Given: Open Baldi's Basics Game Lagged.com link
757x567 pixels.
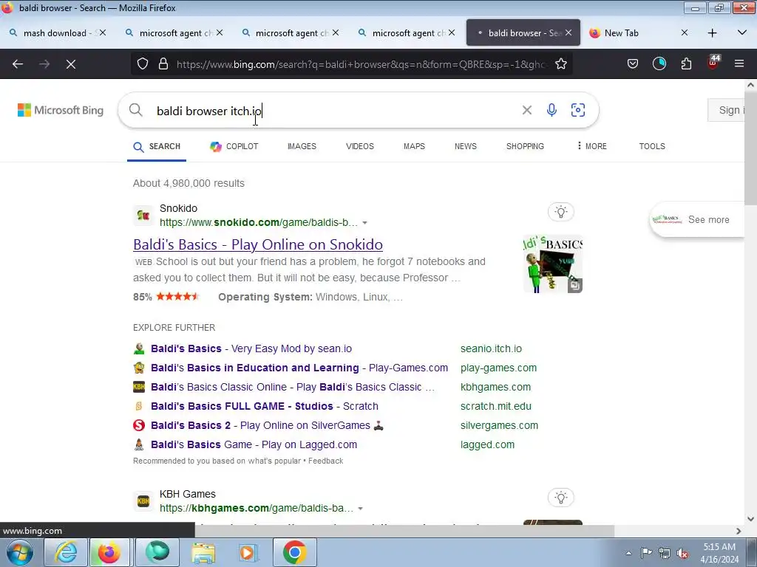Looking at the screenshot, I should 254,445.
